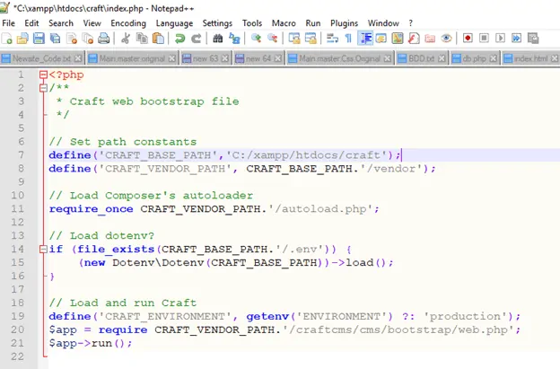Click the Print icon
The height and width of the screenshot is (369, 560).
pyautogui.click(x=104, y=39)
